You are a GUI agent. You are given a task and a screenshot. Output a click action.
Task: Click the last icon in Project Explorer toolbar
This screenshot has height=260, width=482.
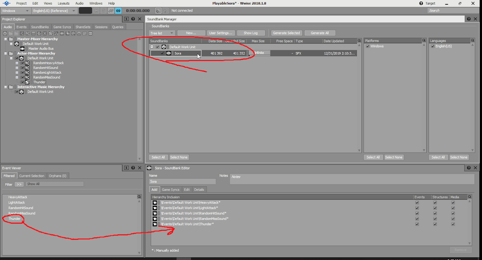pos(90,33)
